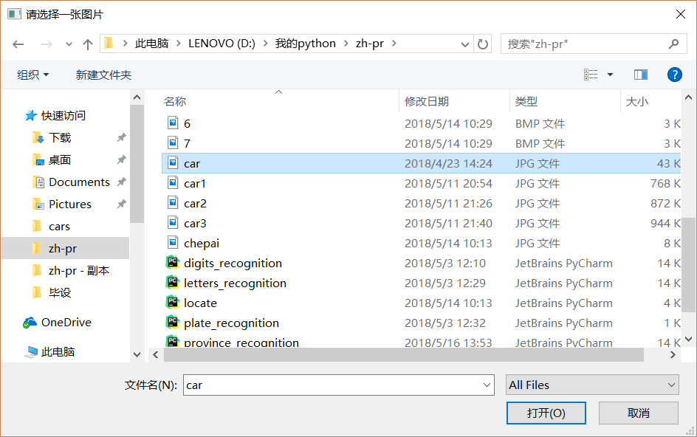
Task: Sort by 大小 column header
Action: pyautogui.click(x=637, y=101)
